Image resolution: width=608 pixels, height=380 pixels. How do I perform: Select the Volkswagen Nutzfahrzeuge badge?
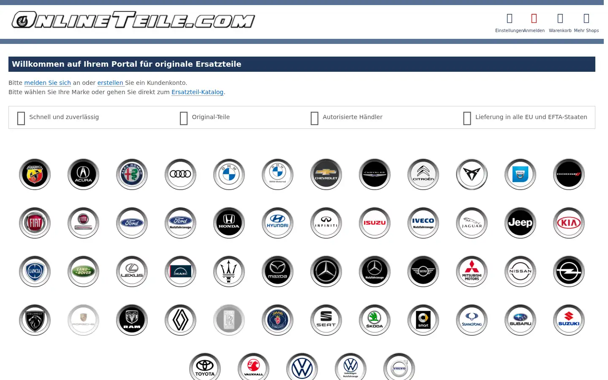pyautogui.click(x=350, y=366)
